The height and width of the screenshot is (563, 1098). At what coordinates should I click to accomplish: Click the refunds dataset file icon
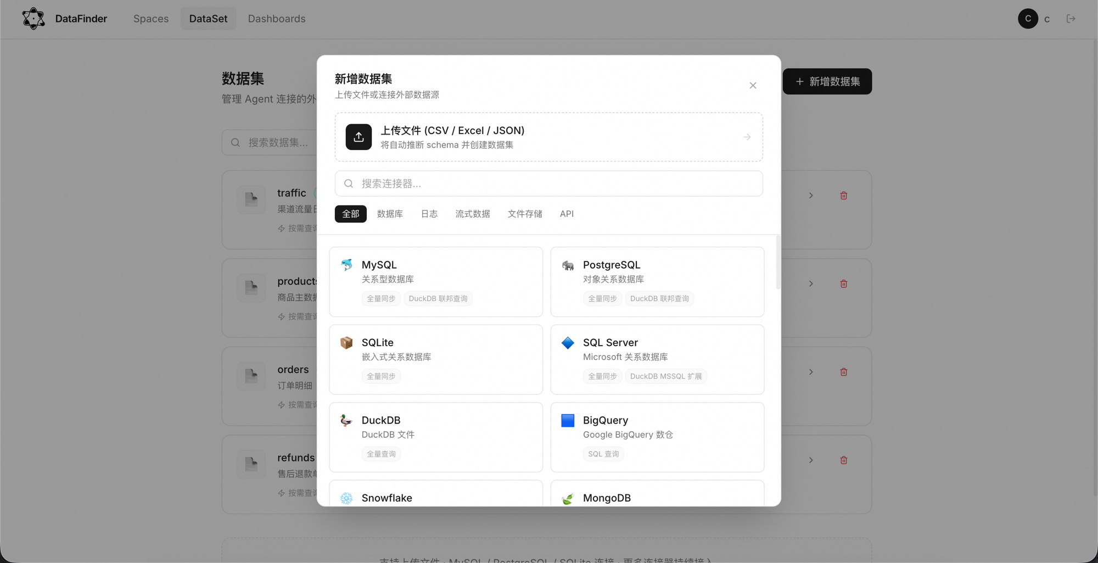pos(251,464)
